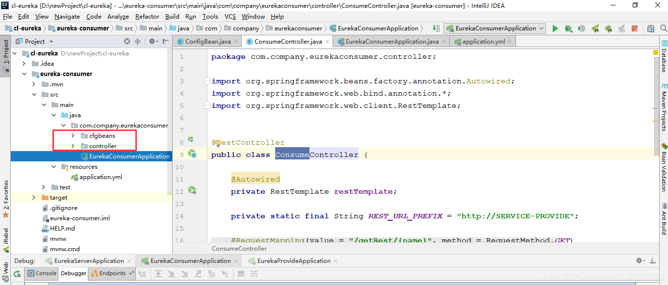Screen dimensions: 668x285
Task: Hide the Project panel with the hide icon
Action: (165, 42)
